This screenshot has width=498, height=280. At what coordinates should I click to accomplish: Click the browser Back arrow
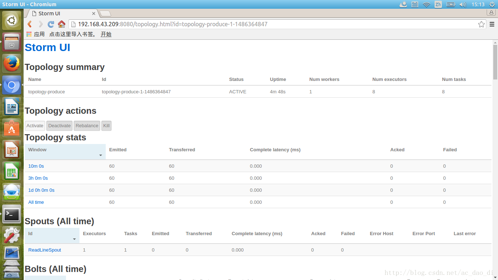(x=30, y=24)
